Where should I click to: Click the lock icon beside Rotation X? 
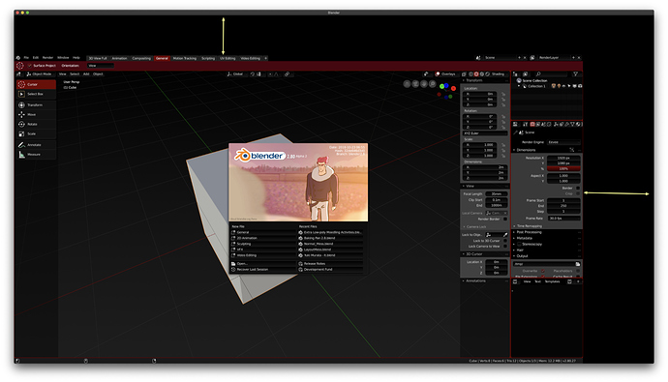tap(503, 116)
